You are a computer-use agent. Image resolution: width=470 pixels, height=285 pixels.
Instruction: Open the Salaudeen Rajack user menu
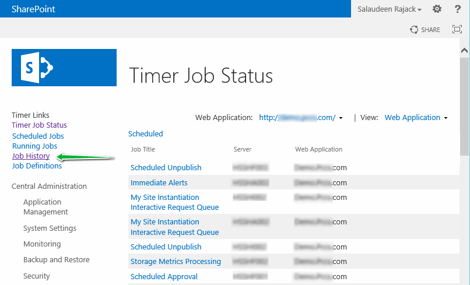coord(390,9)
